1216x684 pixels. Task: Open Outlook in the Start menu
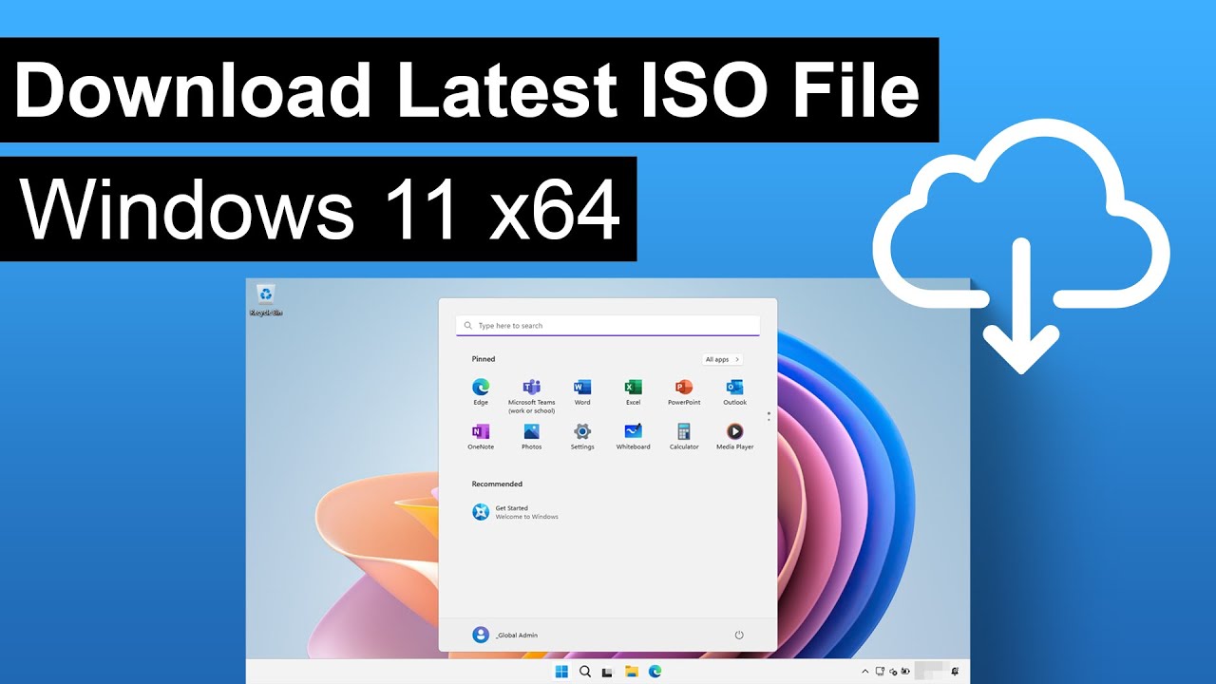734,391
